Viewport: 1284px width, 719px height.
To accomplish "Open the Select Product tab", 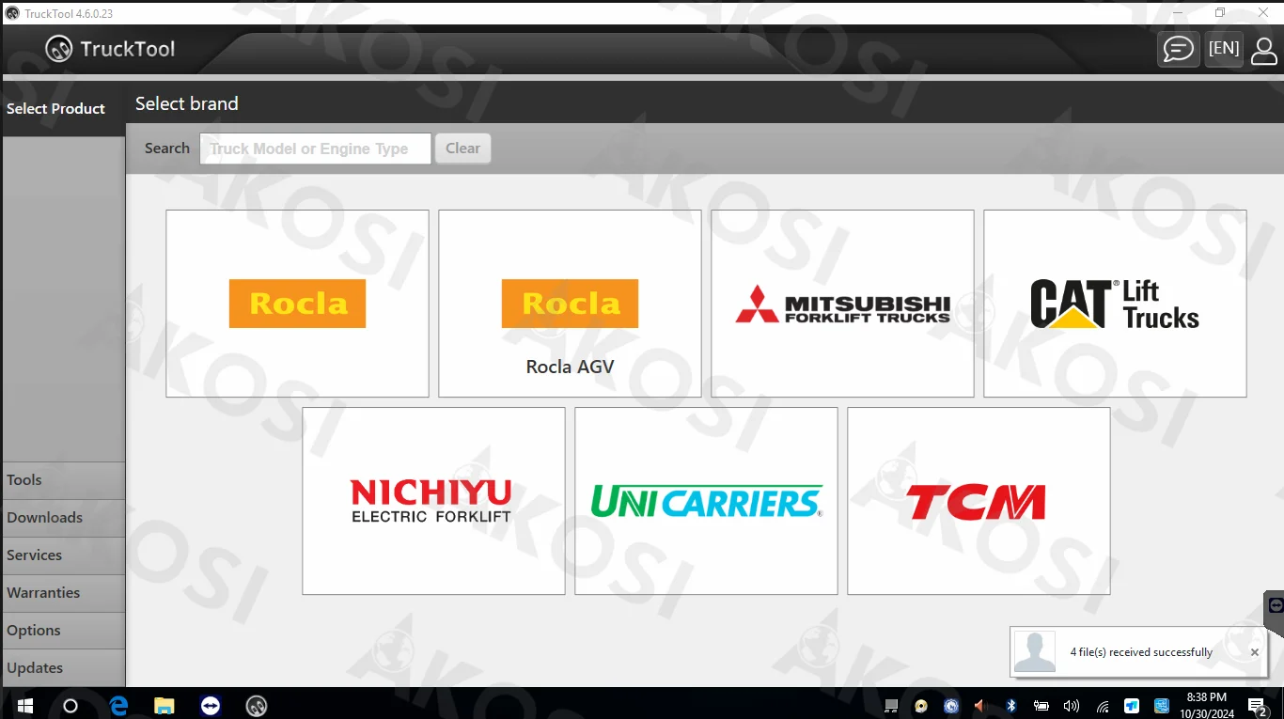I will tap(63, 109).
